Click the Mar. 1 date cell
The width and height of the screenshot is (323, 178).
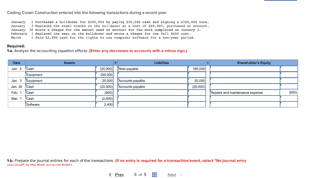[x=17, y=99]
